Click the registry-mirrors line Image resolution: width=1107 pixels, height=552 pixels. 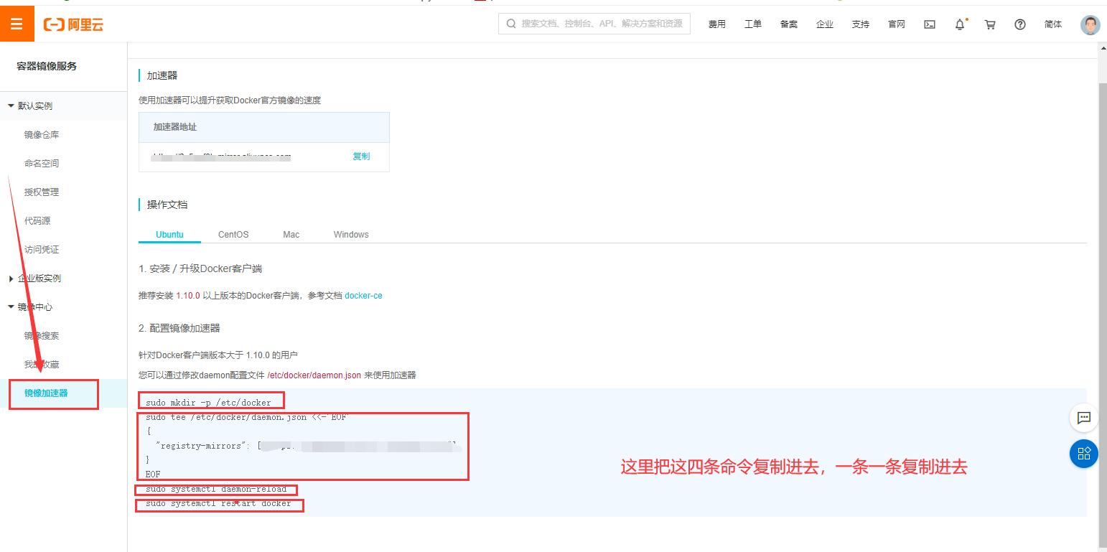point(306,446)
